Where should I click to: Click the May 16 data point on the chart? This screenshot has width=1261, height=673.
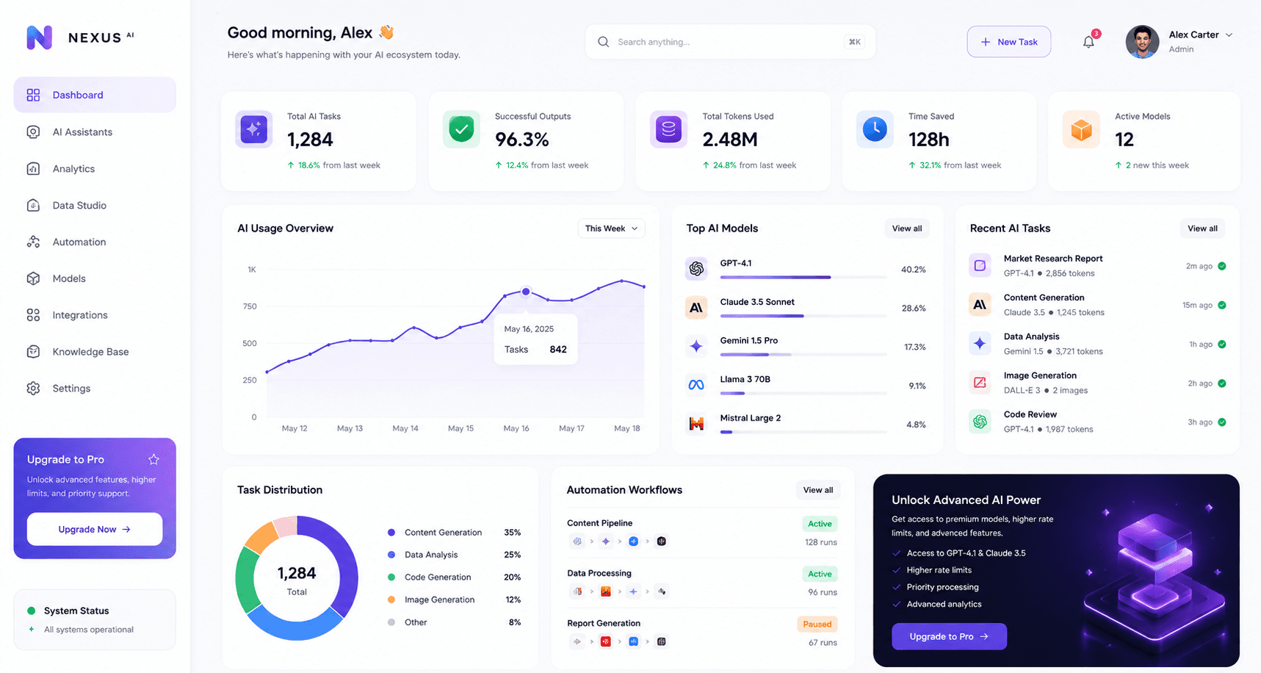coord(526,292)
